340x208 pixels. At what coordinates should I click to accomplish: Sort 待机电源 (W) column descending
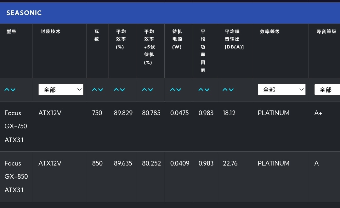click(x=179, y=90)
